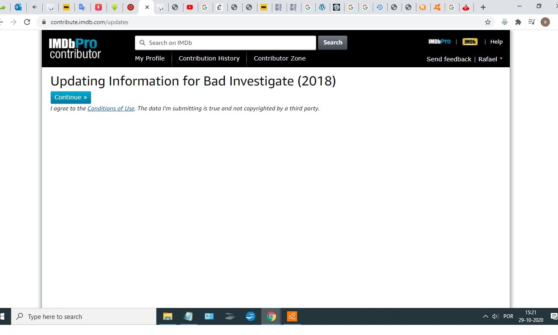Screen dimensions: 558x335
Task: Reload the page with the refresh icon
Action: coord(27,22)
